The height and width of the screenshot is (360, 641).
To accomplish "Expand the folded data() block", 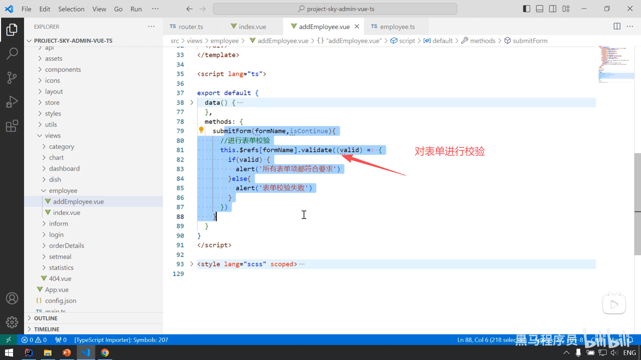I will (192, 103).
